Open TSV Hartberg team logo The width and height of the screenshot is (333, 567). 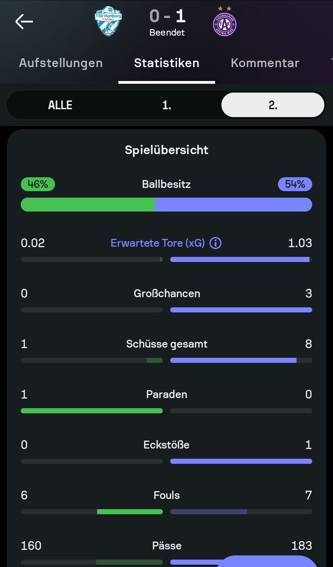108,21
